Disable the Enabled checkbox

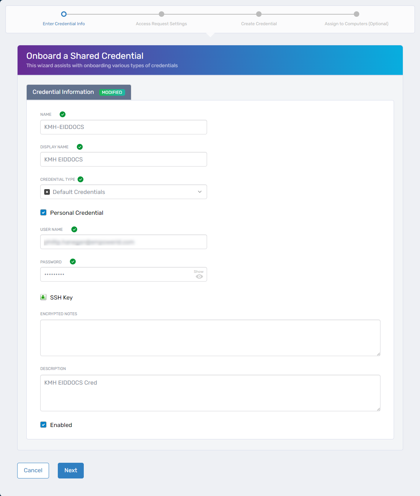point(43,424)
